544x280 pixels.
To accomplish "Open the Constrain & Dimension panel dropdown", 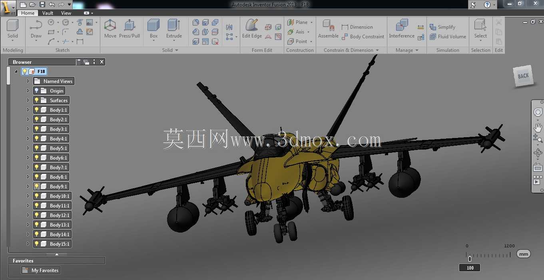I will [377, 50].
